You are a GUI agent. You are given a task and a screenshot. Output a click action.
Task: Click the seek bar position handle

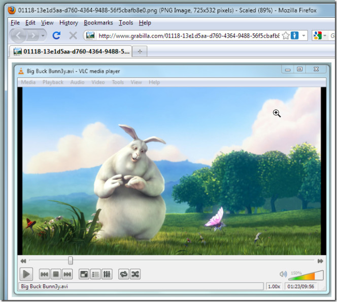pos(70,260)
